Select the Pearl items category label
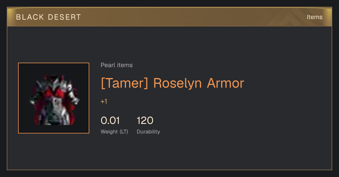339x177 pixels. pyautogui.click(x=117, y=65)
